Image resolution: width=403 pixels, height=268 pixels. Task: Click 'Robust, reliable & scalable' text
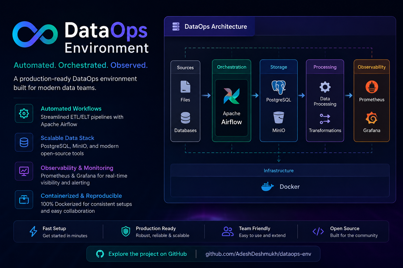(162, 236)
